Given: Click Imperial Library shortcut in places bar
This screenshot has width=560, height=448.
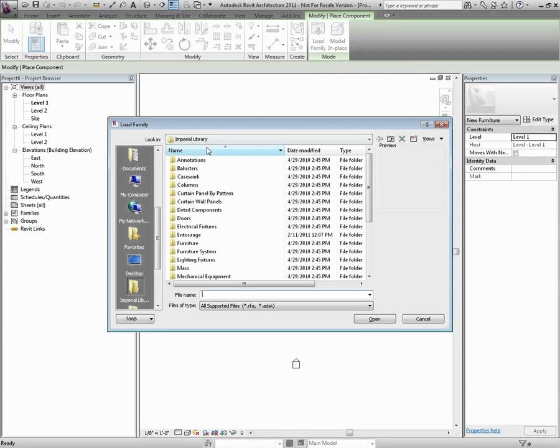Looking at the screenshot, I should [134, 291].
